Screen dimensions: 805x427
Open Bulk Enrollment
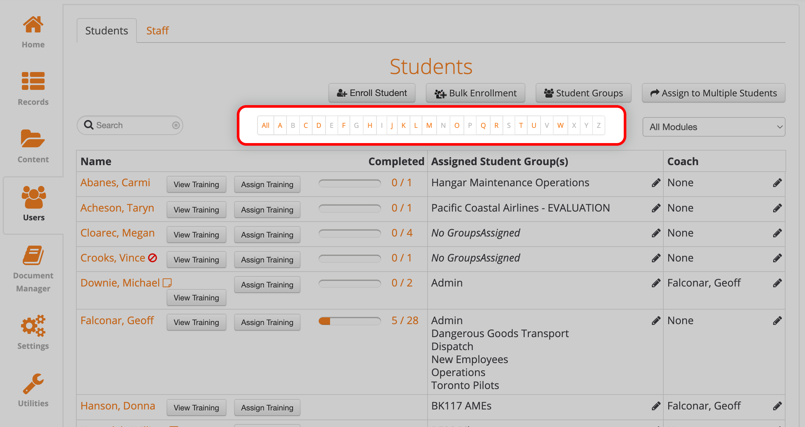coord(475,93)
